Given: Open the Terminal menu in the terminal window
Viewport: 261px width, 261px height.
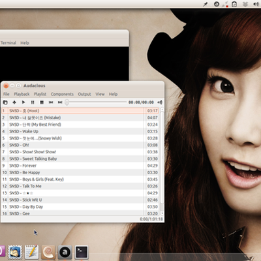Looking at the screenshot, I should click(x=8, y=43).
